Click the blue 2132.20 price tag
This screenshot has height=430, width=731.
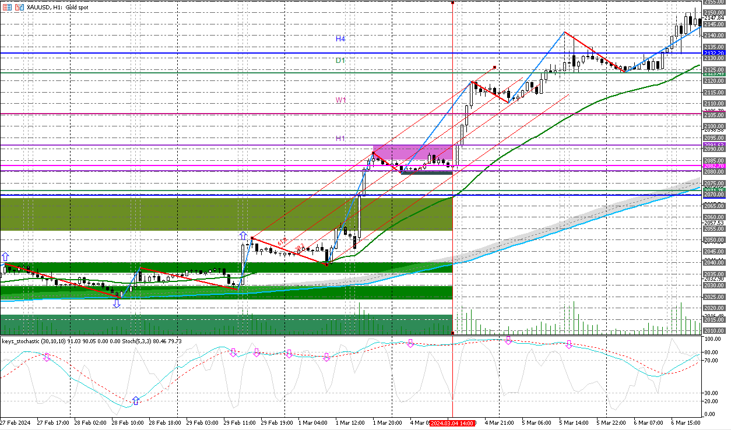(714, 53)
